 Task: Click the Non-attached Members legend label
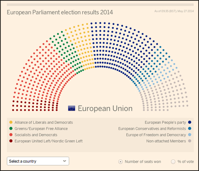[166, 141]
